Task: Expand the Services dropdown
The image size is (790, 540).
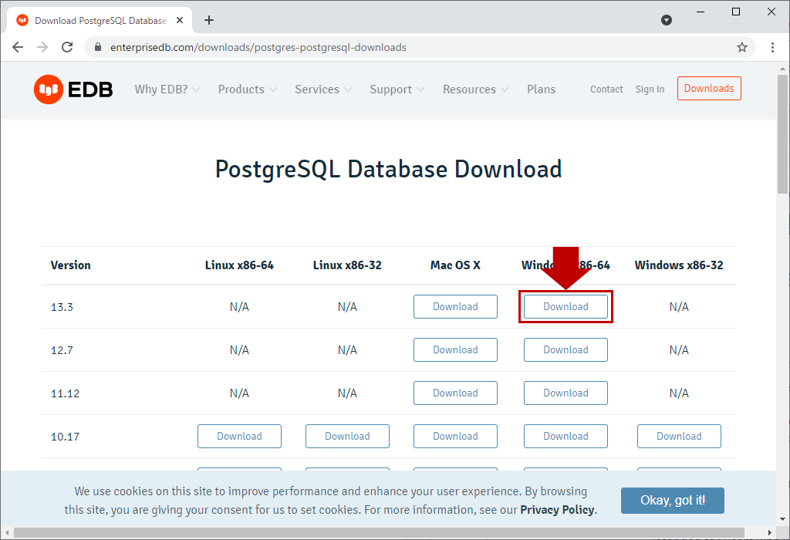Action: [323, 89]
